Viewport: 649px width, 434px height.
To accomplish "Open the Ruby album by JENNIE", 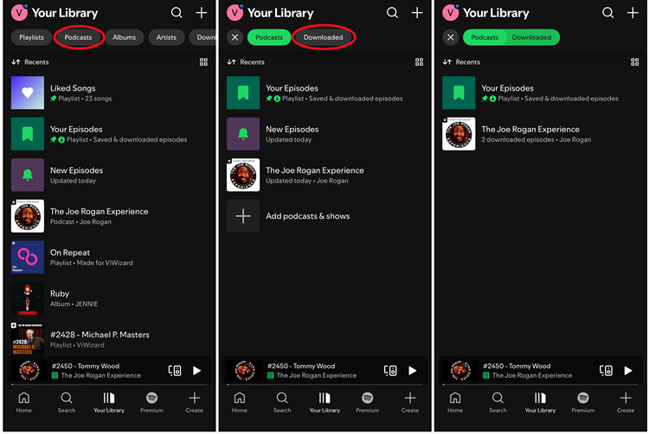I will [x=109, y=298].
